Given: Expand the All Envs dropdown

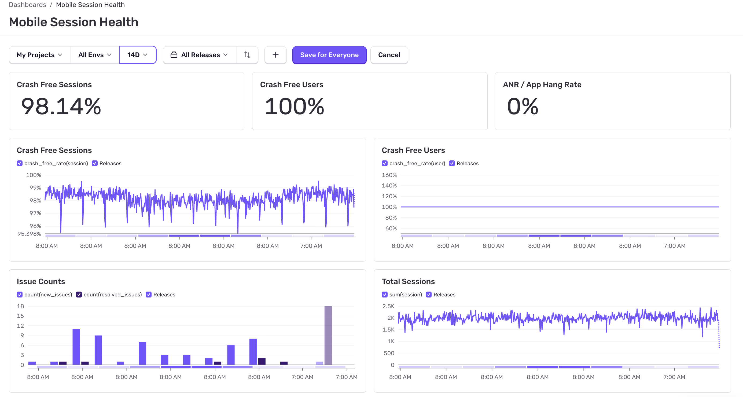Looking at the screenshot, I should pyautogui.click(x=94, y=55).
